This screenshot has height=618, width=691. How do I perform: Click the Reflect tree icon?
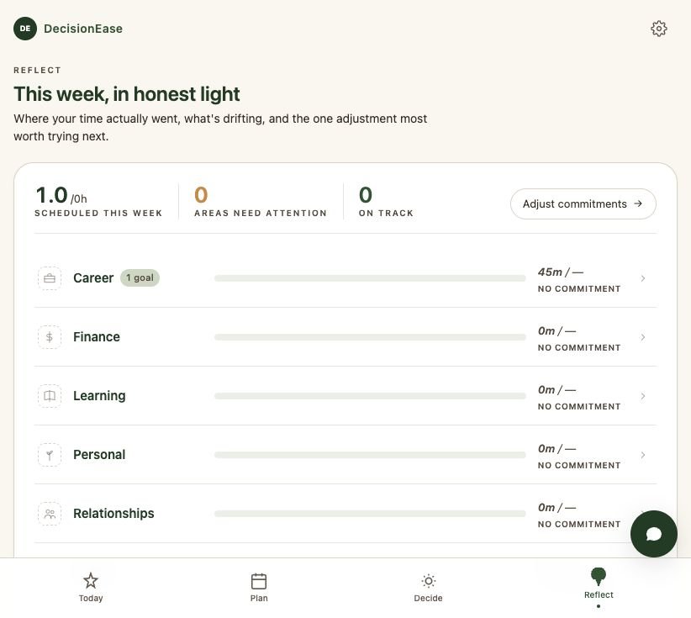[599, 577]
